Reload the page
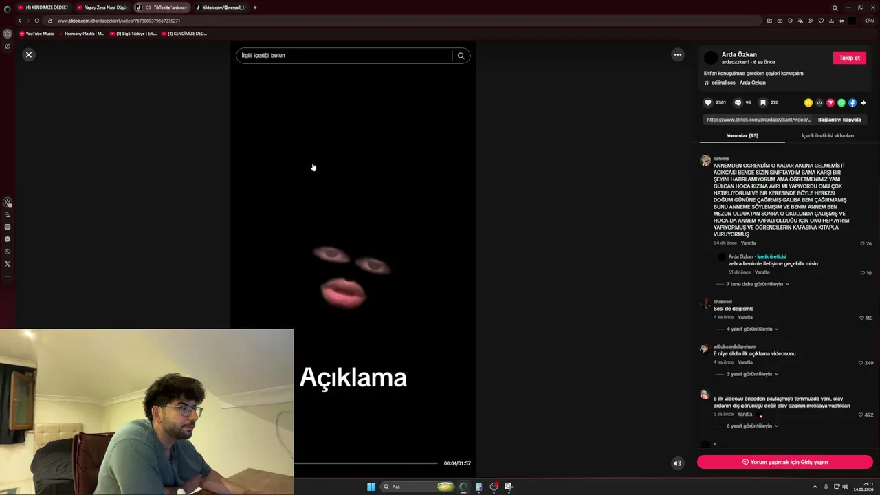The height and width of the screenshot is (495, 880). point(37,21)
